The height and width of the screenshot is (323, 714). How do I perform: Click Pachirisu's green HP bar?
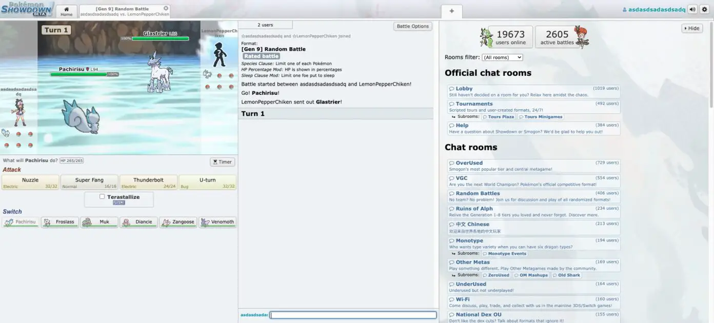(x=78, y=74)
